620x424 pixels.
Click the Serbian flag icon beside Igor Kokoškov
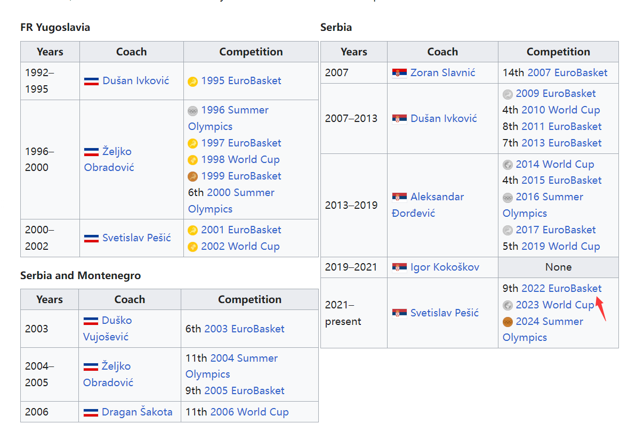399,267
